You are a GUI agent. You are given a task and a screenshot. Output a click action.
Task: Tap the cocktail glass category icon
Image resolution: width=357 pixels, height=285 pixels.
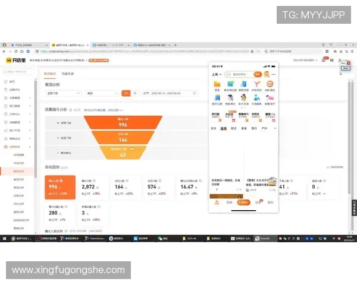pos(256,85)
